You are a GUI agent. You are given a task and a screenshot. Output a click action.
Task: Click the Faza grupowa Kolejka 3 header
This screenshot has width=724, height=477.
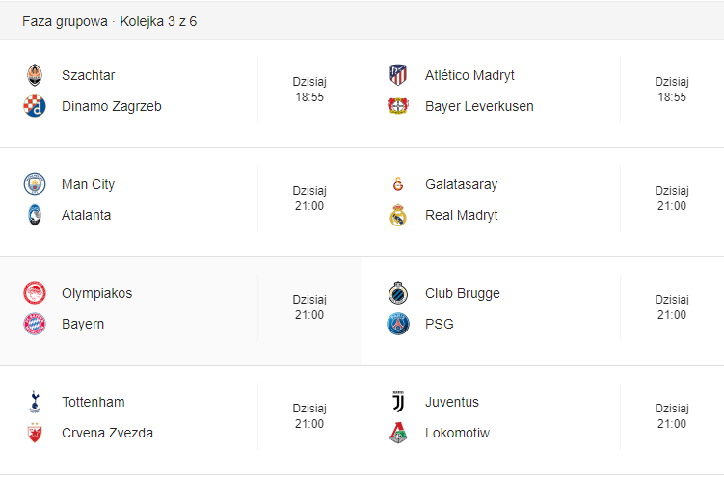(x=110, y=21)
